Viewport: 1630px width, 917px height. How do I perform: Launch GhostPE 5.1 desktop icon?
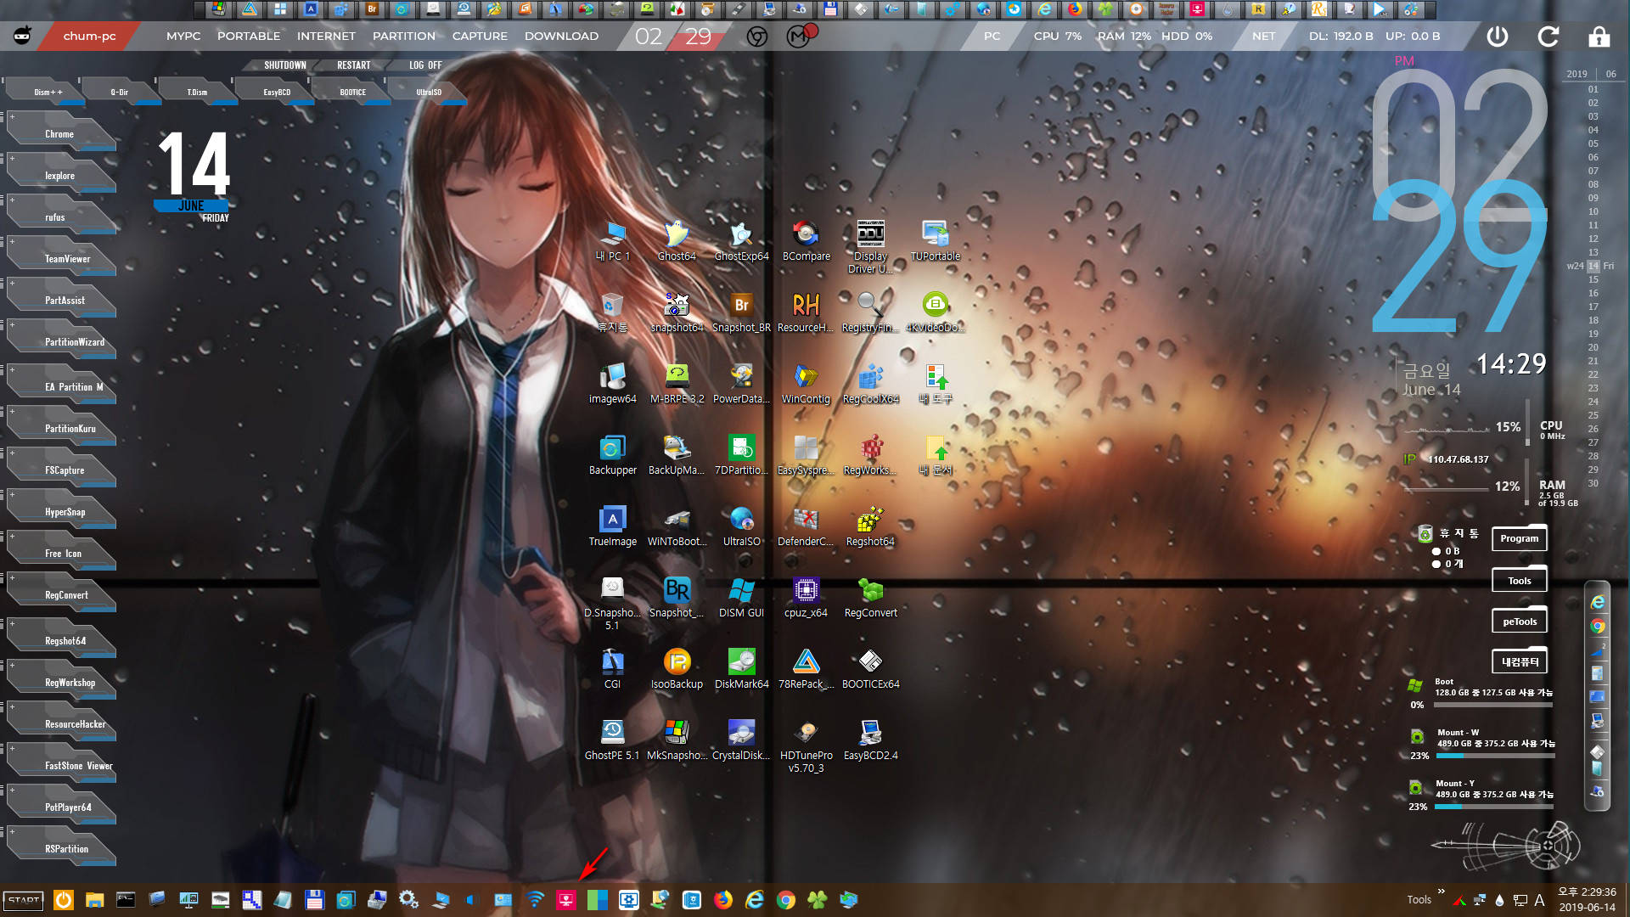click(612, 740)
